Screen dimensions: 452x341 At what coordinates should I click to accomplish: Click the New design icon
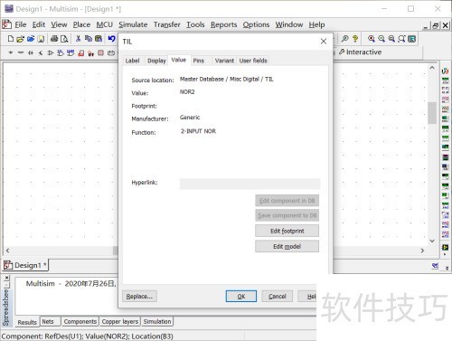point(11,39)
